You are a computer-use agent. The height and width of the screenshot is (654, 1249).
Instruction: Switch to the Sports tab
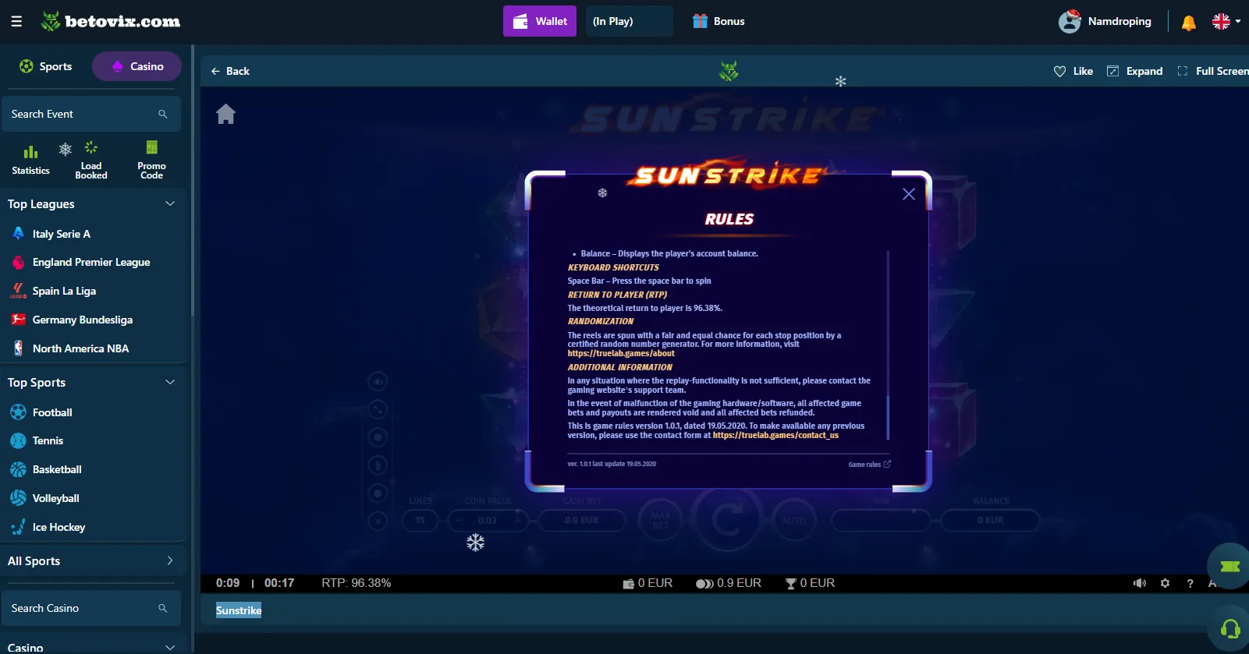[x=46, y=66]
